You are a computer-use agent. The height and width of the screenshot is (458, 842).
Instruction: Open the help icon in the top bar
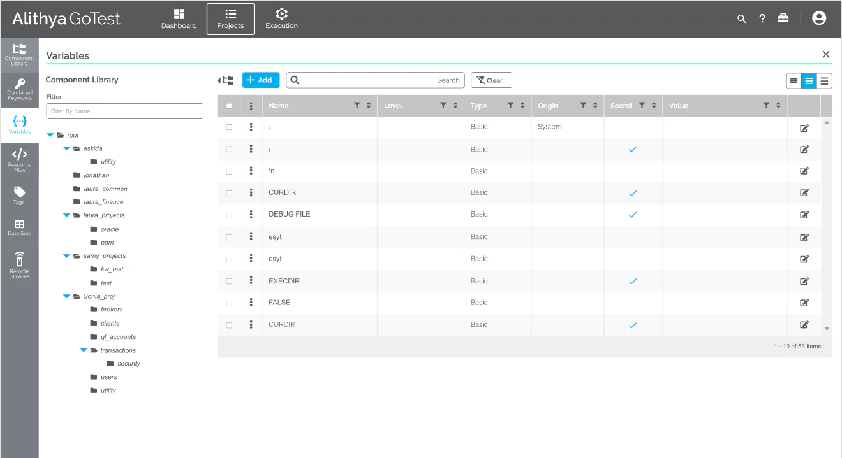(762, 18)
